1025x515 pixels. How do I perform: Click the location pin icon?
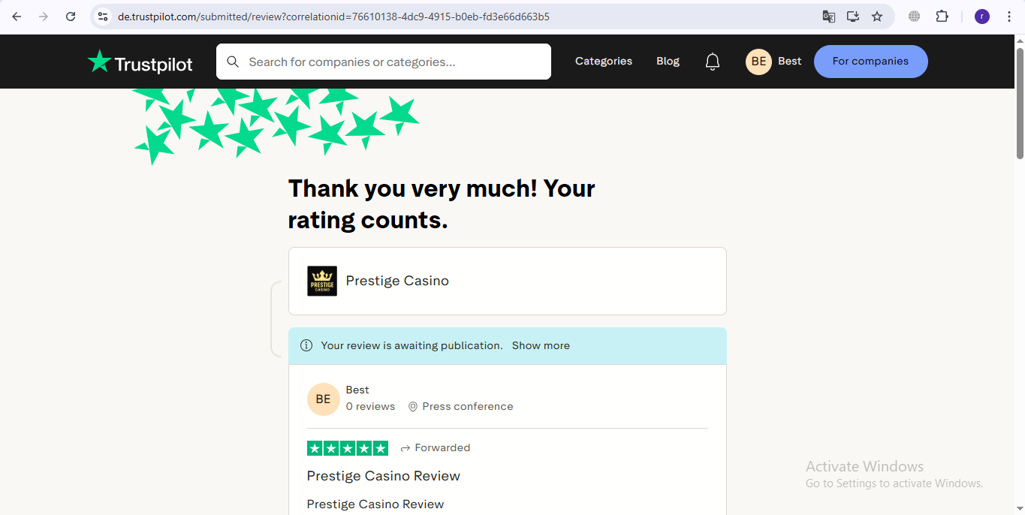(413, 407)
